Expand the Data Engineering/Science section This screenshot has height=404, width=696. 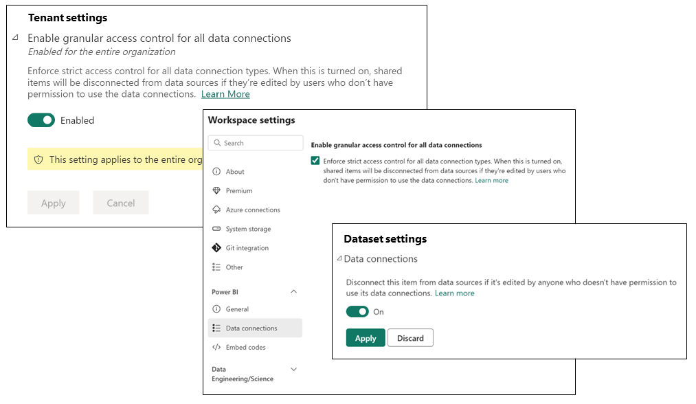click(294, 369)
